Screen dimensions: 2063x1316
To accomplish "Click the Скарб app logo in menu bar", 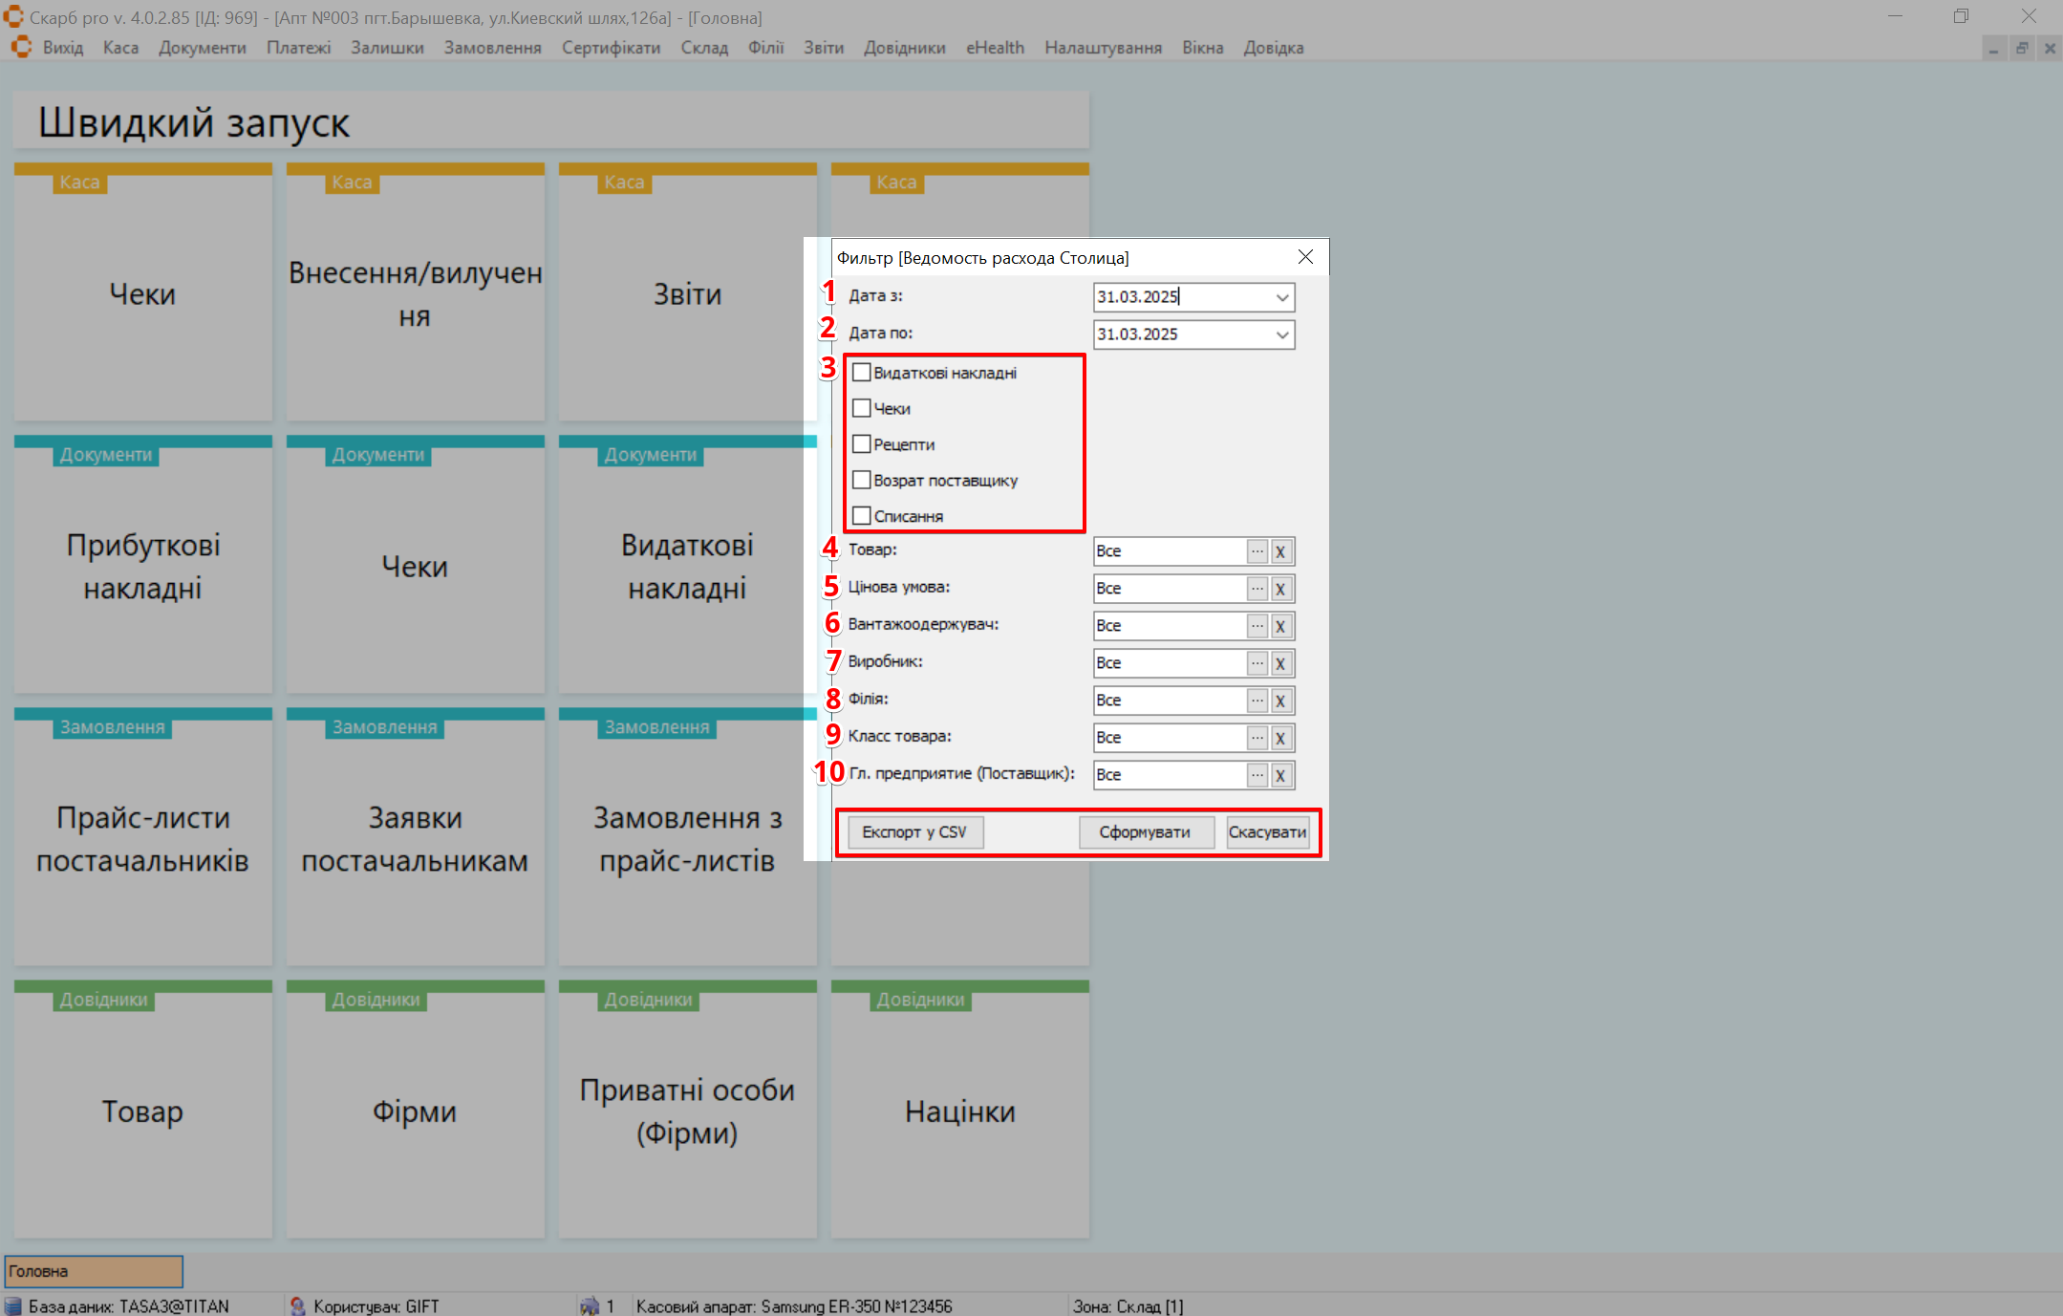I will (x=21, y=47).
